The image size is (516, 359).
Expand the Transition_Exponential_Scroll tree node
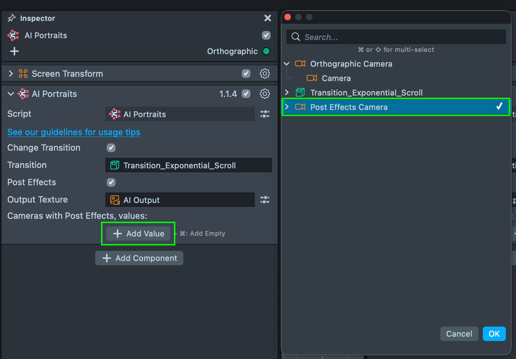[287, 93]
